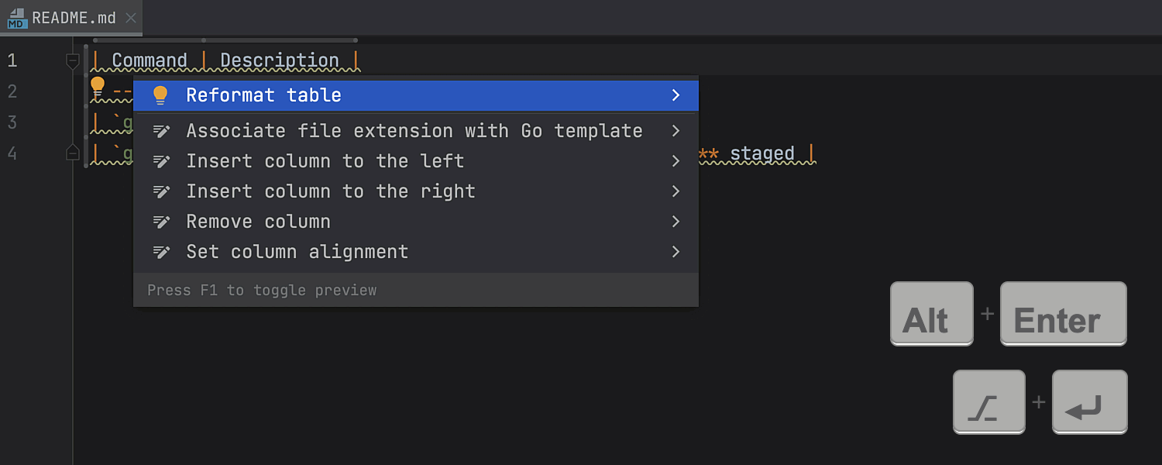Click pencil icon beside Set column alignment
Viewport: 1162px width, 465px height.
[x=161, y=252]
